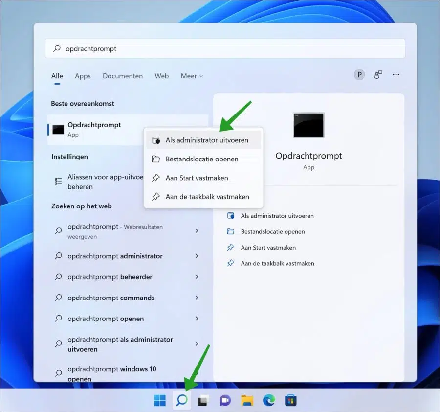440x412 pixels.
Task: Click the shield icon in the context menu
Action: [x=156, y=140]
